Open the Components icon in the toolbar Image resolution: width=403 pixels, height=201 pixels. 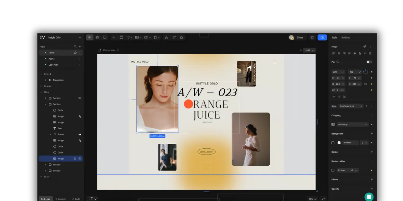click(166, 37)
